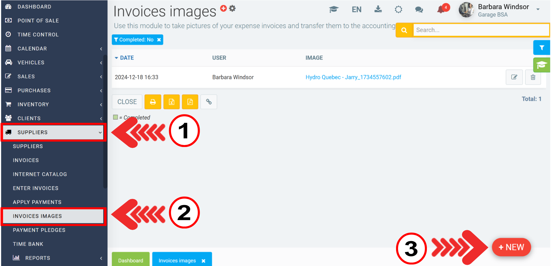The height and width of the screenshot is (266, 551).
Task: Delete the Hydro Quebec invoice image
Action: coord(533,77)
